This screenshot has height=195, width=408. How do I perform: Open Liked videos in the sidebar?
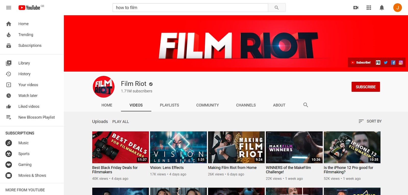point(32,107)
